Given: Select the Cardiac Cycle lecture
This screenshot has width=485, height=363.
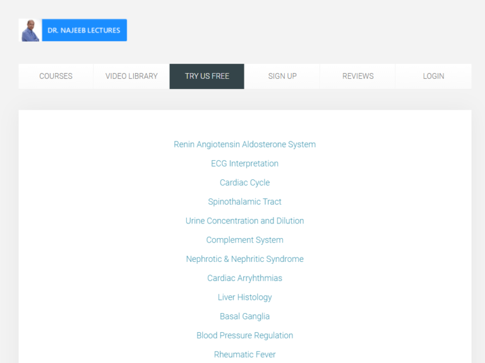Looking at the screenshot, I should point(244,182).
